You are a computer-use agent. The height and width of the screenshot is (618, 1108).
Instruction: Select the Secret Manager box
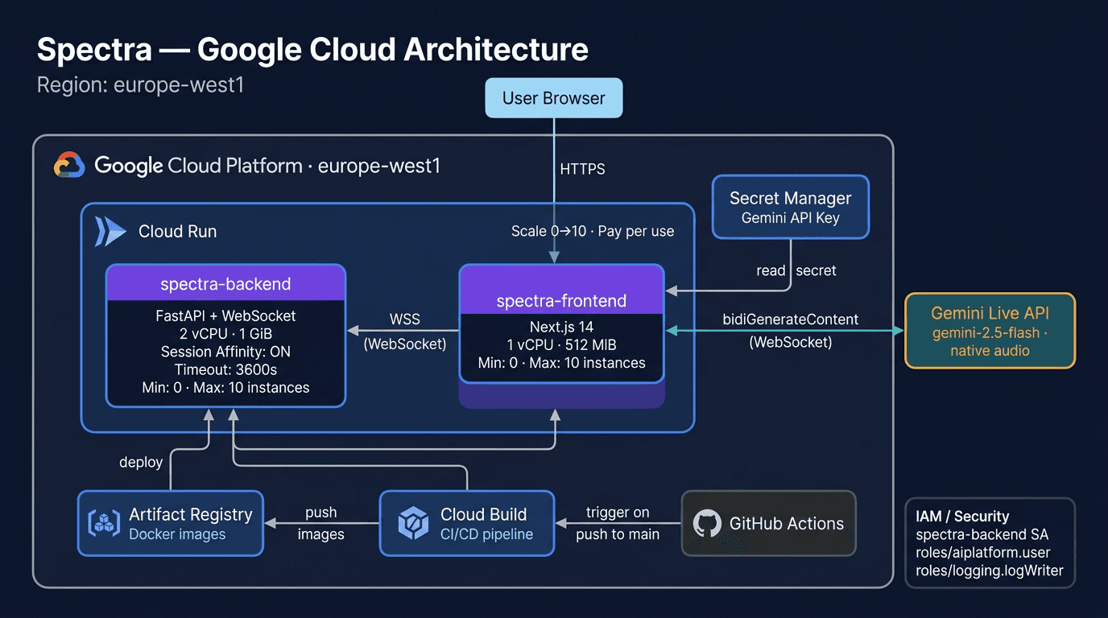[790, 206]
